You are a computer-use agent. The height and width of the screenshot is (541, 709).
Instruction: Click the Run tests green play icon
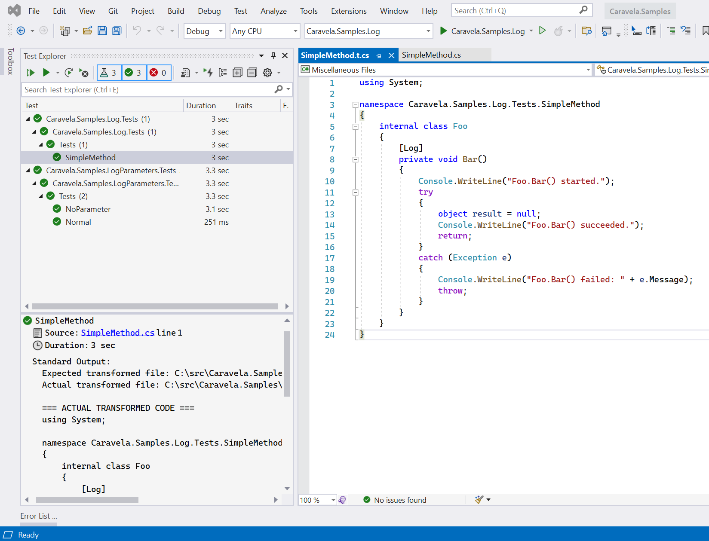pyautogui.click(x=46, y=73)
